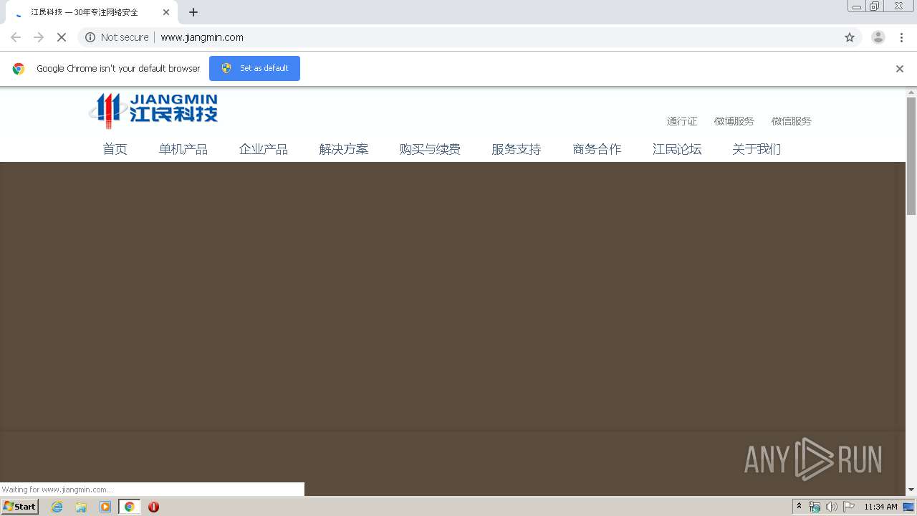Open the 首页 menu item
This screenshot has width=917, height=516.
pyautogui.click(x=115, y=149)
